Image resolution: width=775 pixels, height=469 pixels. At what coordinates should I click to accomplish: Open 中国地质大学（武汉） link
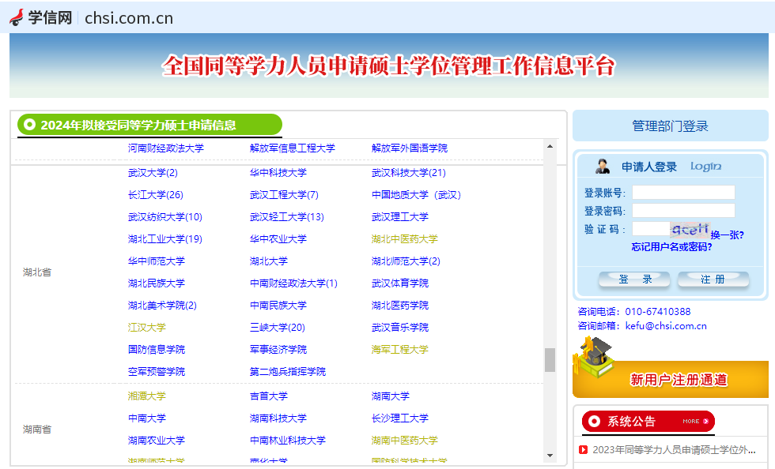(416, 195)
